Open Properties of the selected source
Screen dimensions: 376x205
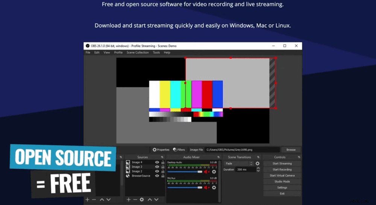(161, 150)
